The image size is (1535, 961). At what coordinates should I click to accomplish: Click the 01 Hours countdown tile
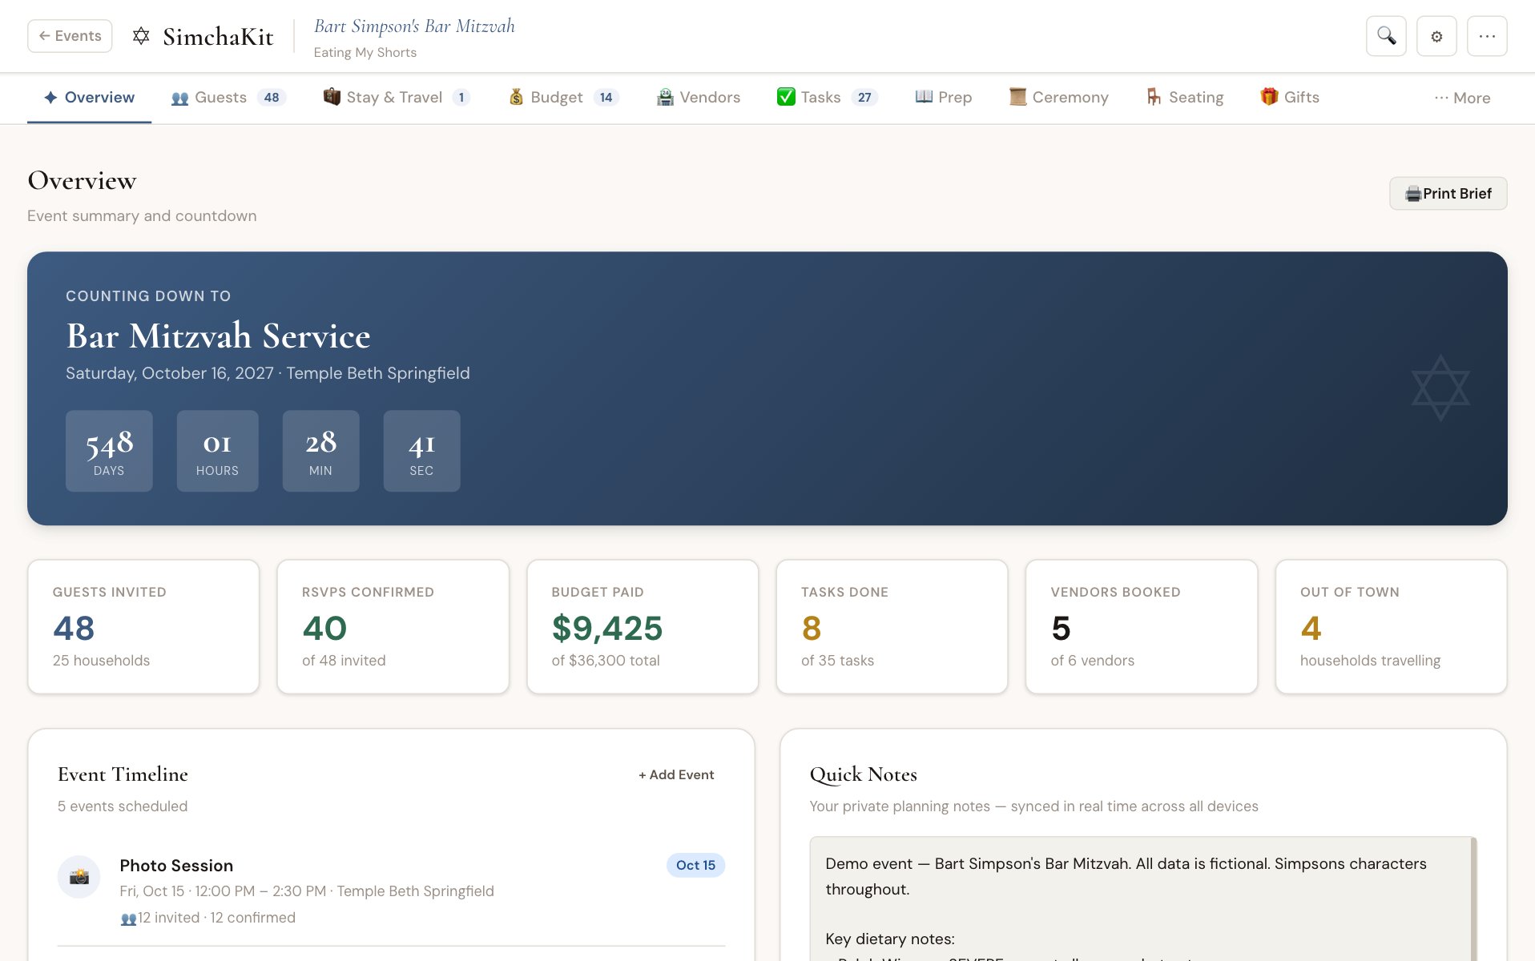(x=217, y=451)
